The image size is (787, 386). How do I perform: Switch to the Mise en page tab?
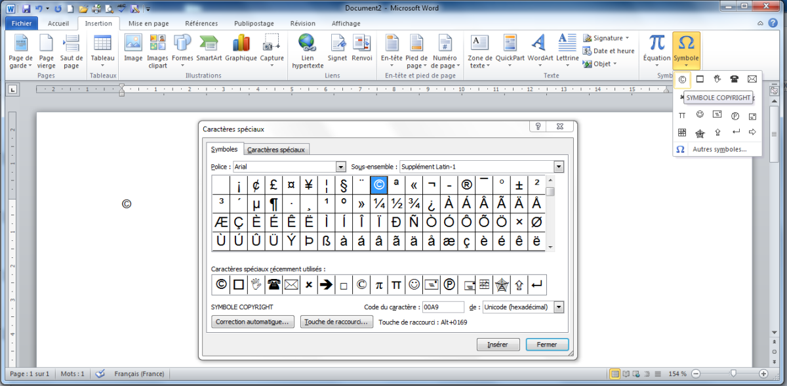coord(149,24)
